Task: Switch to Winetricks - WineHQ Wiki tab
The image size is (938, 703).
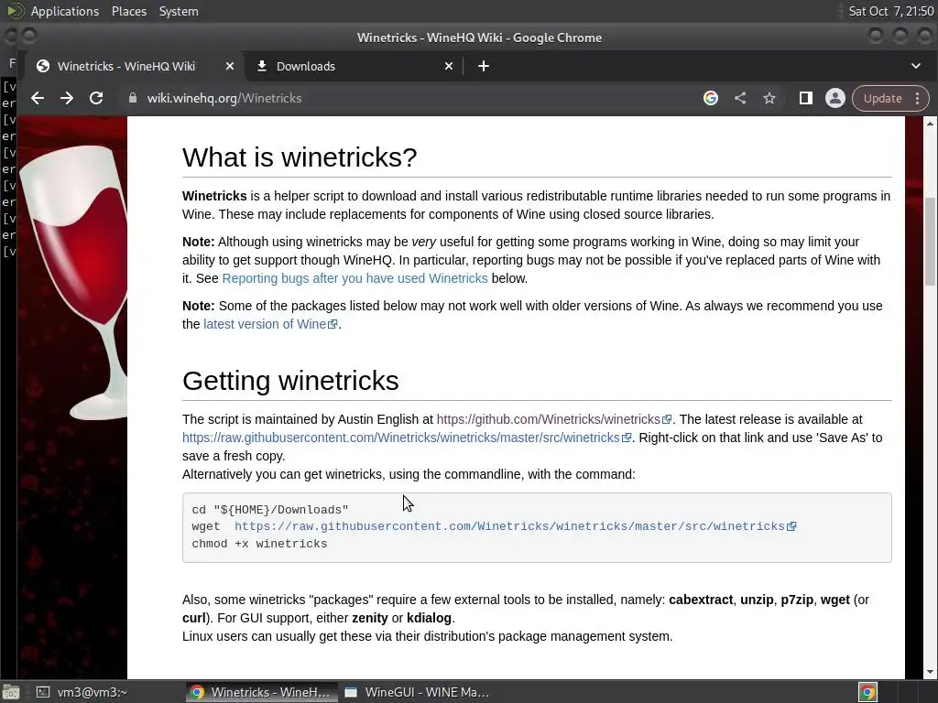Action: point(134,66)
